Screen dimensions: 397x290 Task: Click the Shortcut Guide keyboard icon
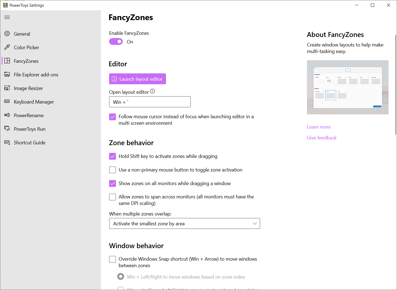point(7,142)
